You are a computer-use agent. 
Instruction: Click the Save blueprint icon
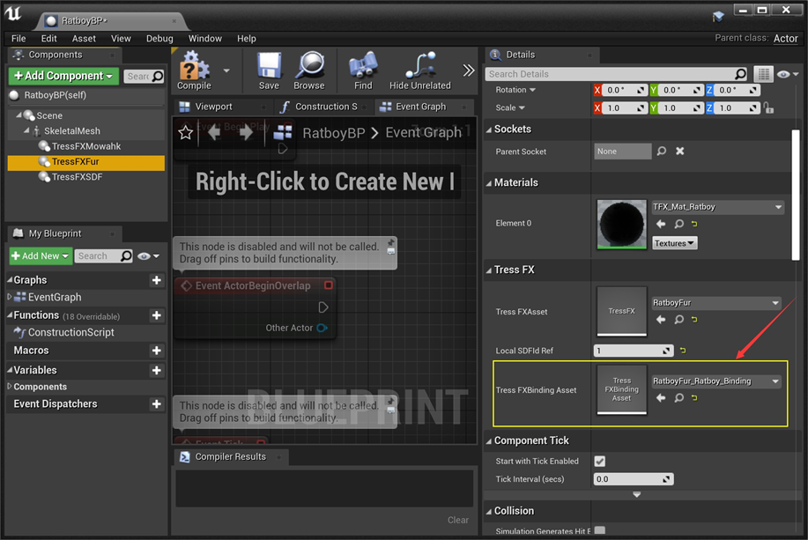(x=269, y=67)
